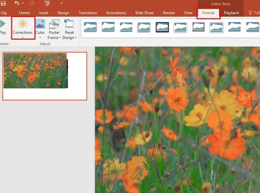260x193 pixels.
Task: Expand the Corrections dropdown arrow
Action: pos(23,37)
